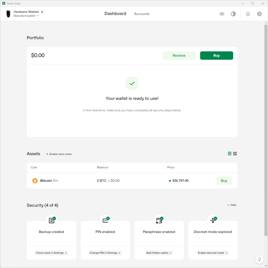Click the Price column header
This screenshot has height=268, width=268.
coord(171,167)
